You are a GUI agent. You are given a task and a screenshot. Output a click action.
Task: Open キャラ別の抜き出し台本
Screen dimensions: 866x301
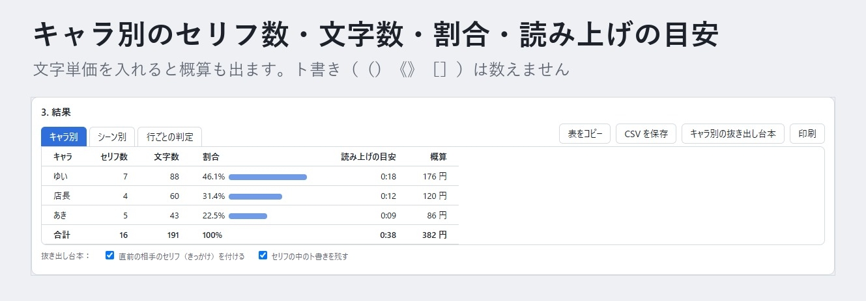[x=732, y=134]
